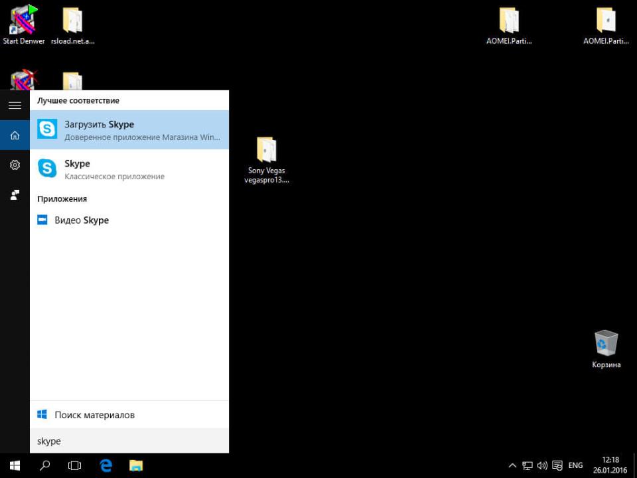Open the Feedback icon in the search sidebar
This screenshot has width=637, height=478.
tap(15, 195)
